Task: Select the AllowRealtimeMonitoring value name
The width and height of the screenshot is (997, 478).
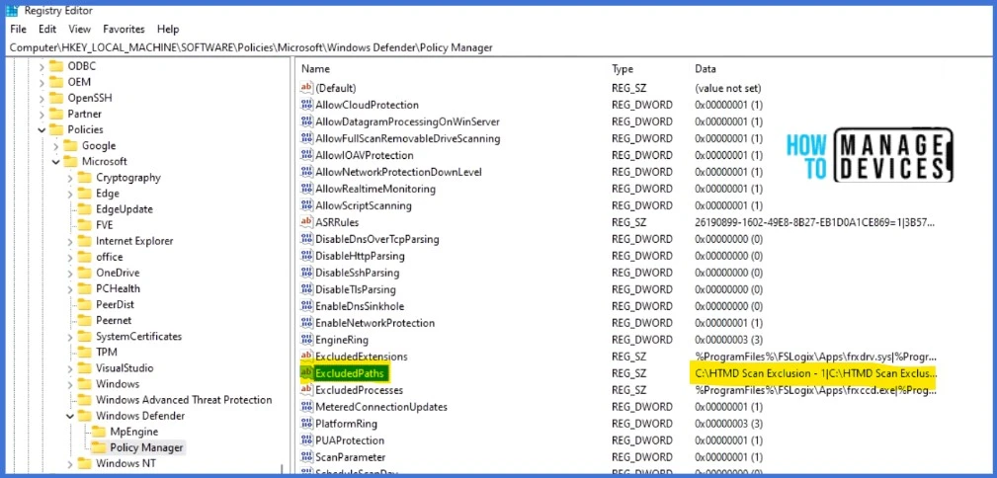Action: click(375, 189)
